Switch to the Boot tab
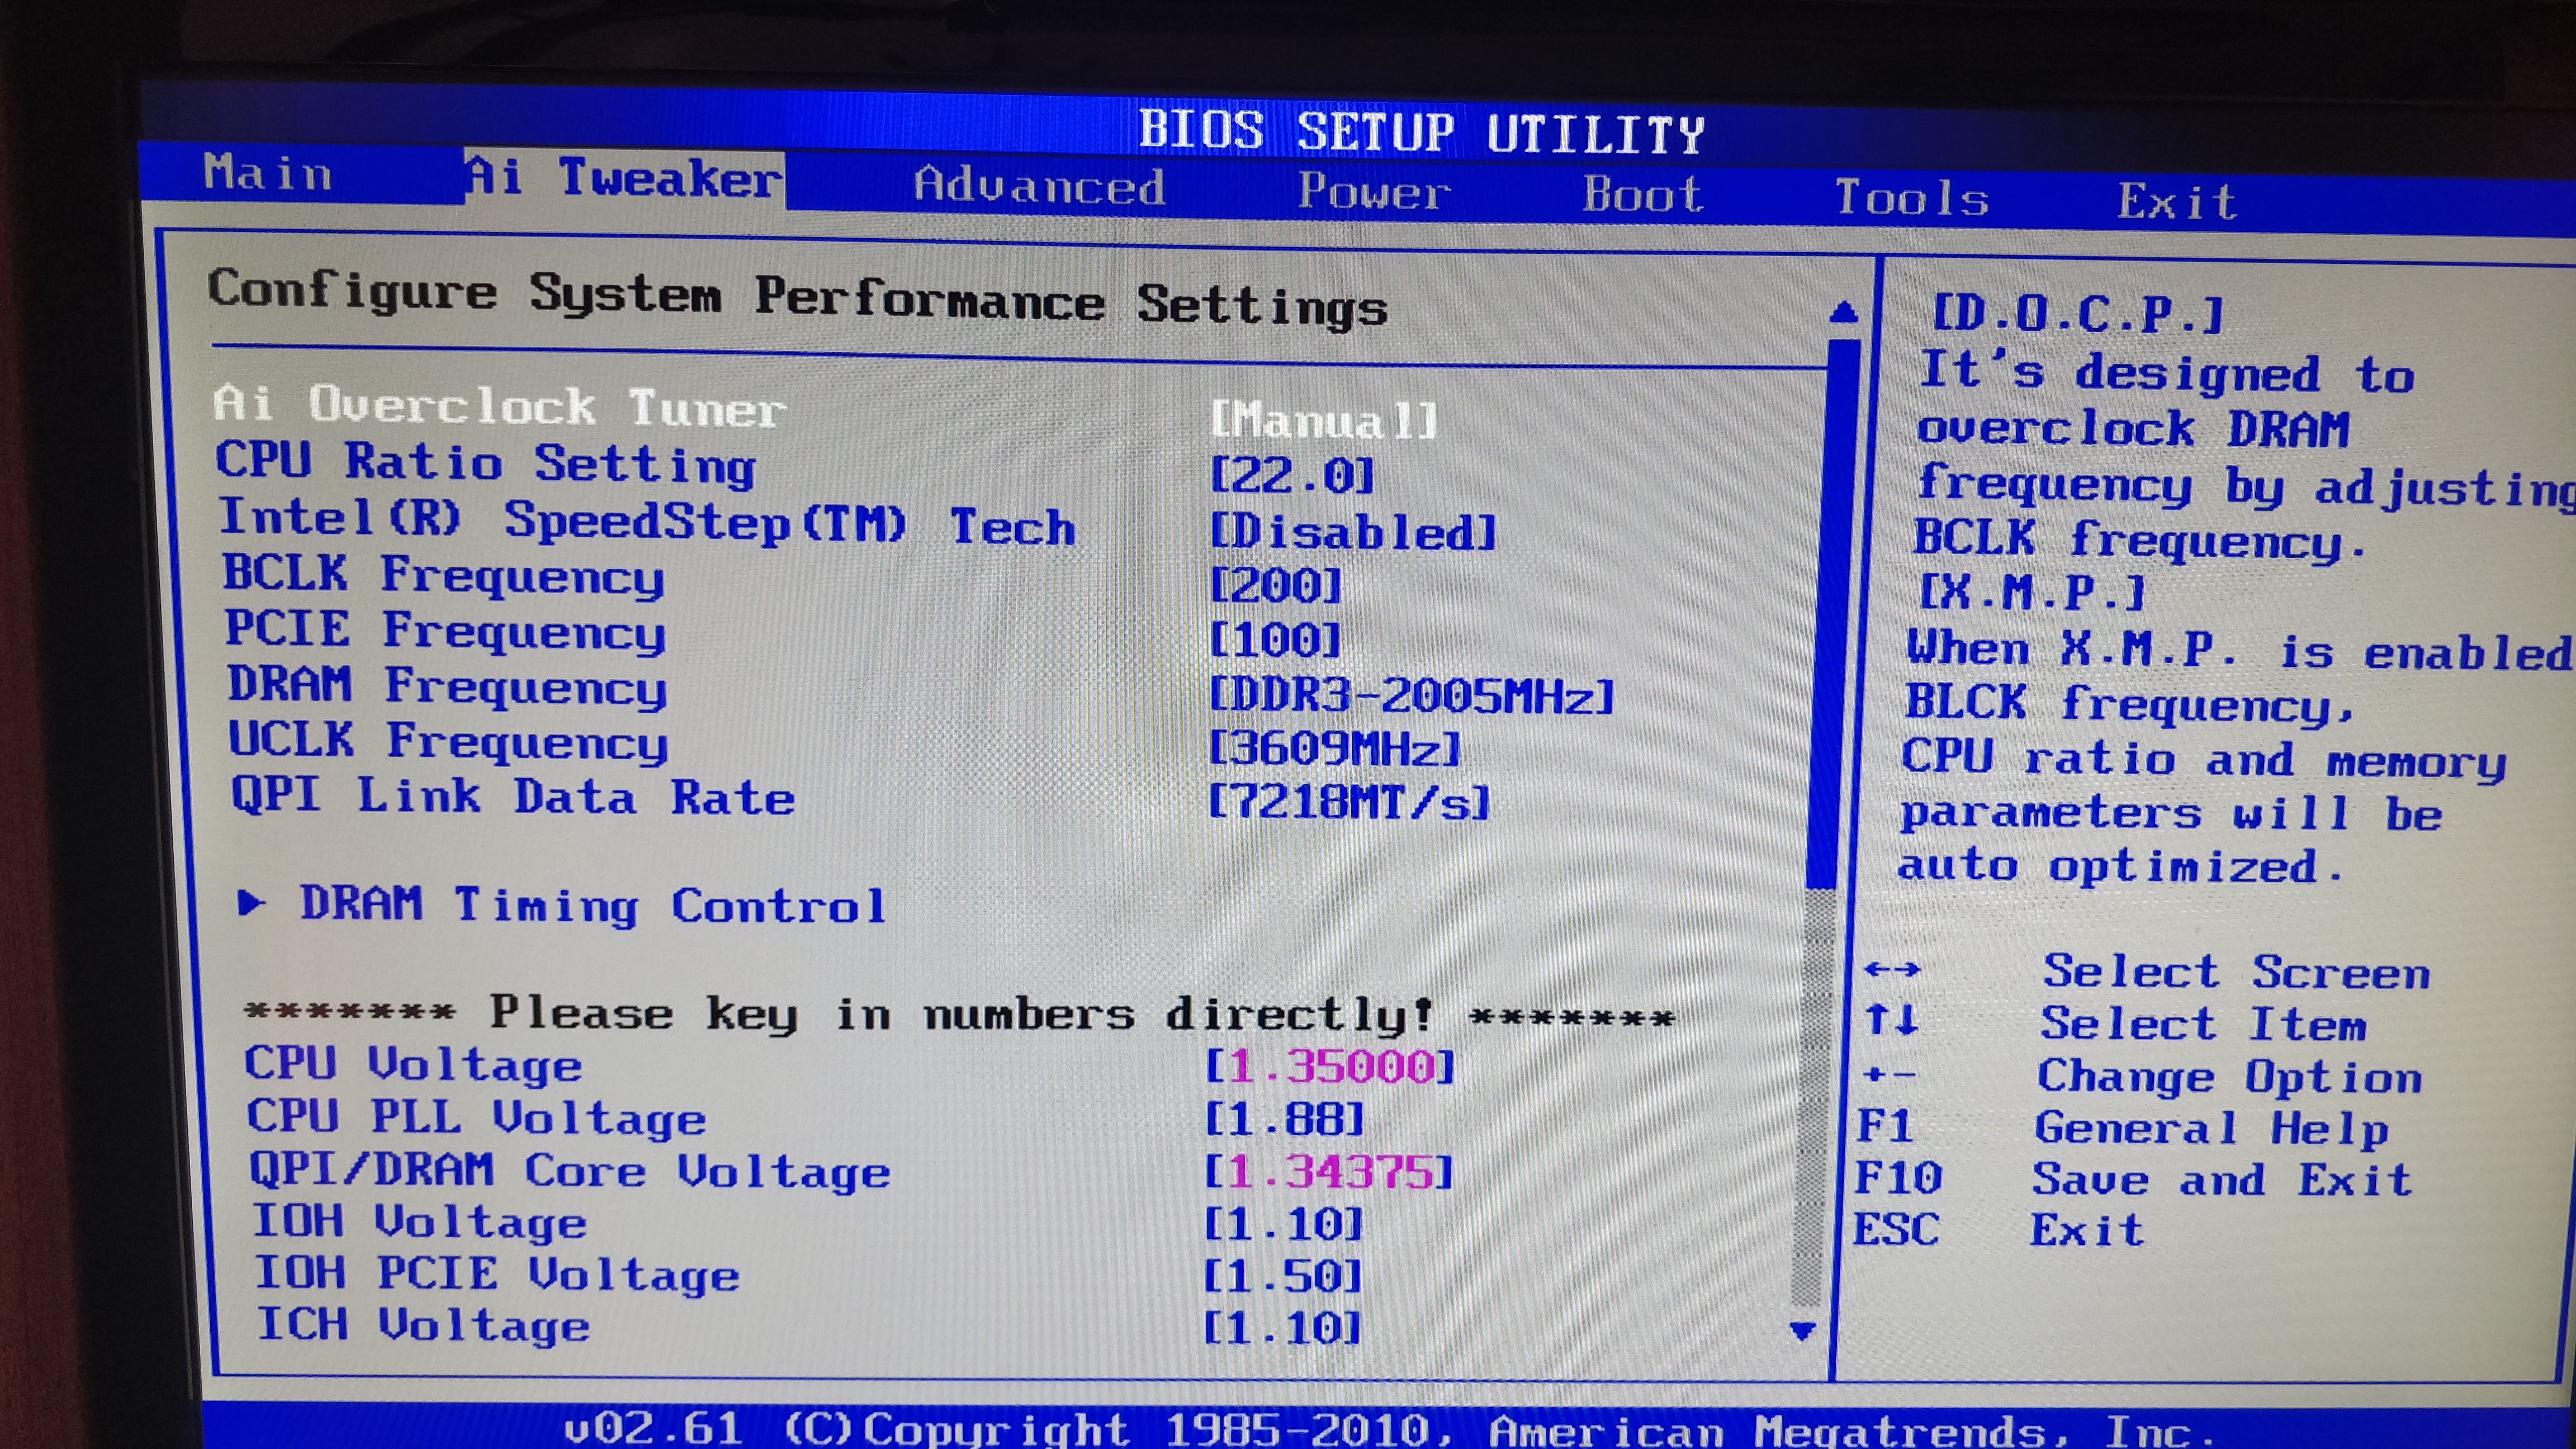 [x=1643, y=194]
